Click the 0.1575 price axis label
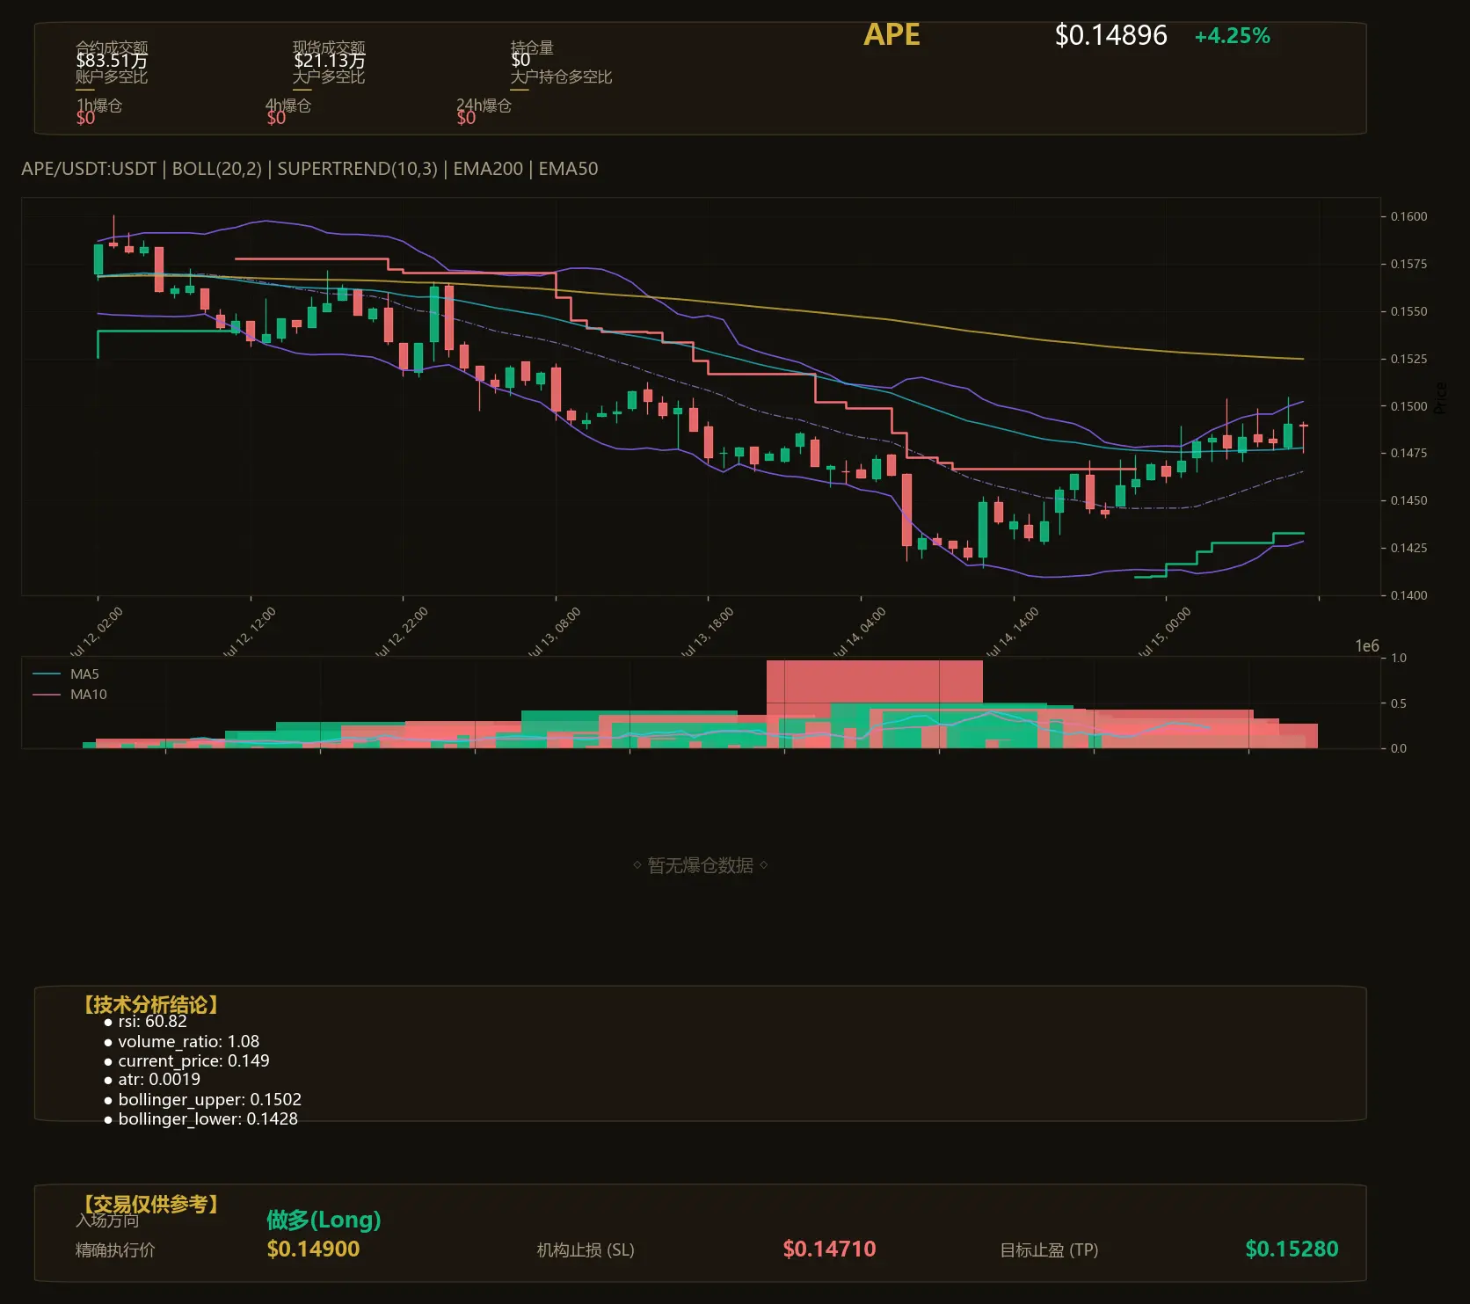This screenshot has height=1304, width=1470. pos(1408,264)
